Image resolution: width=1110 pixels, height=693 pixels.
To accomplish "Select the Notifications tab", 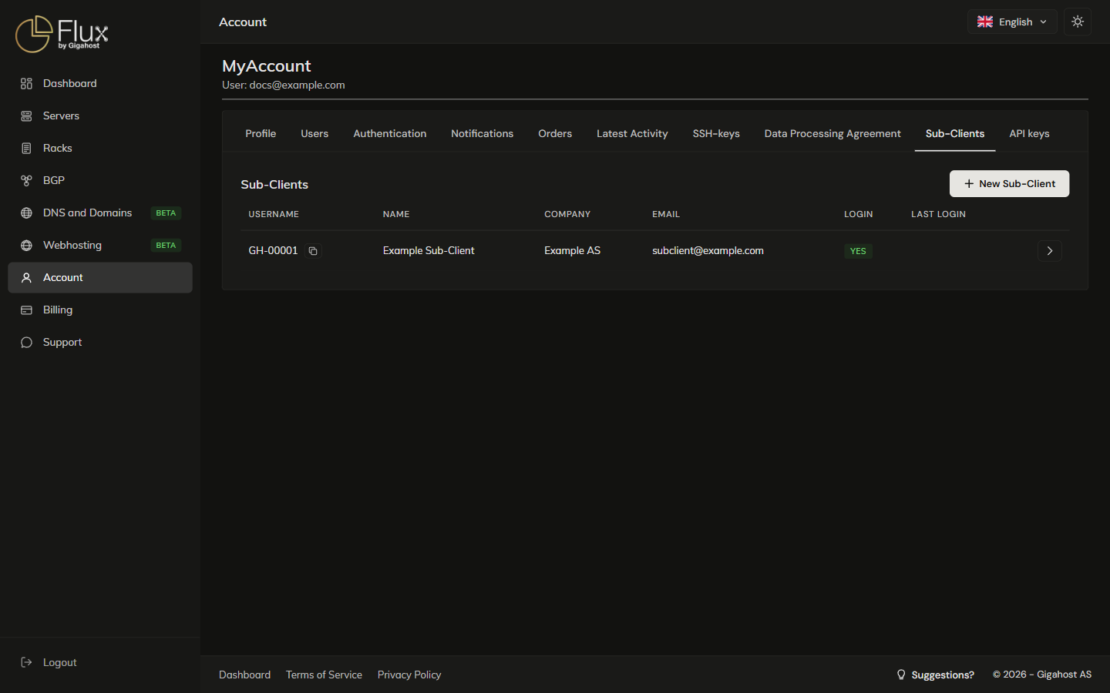I will pyautogui.click(x=482, y=133).
